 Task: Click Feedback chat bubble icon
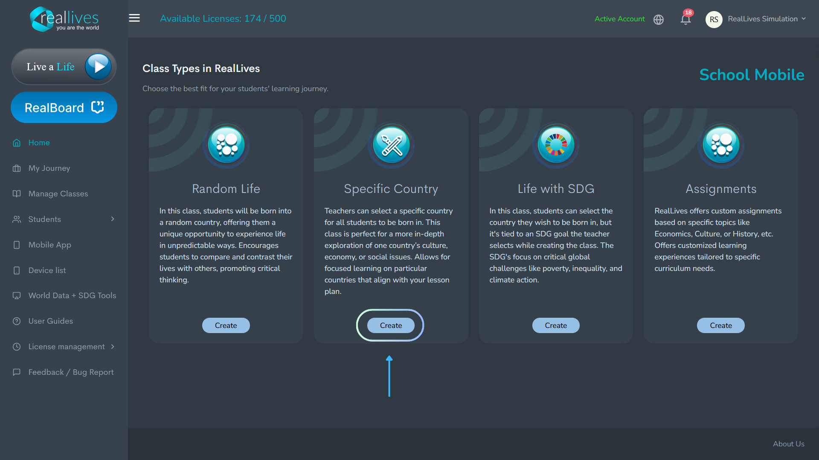(x=17, y=372)
